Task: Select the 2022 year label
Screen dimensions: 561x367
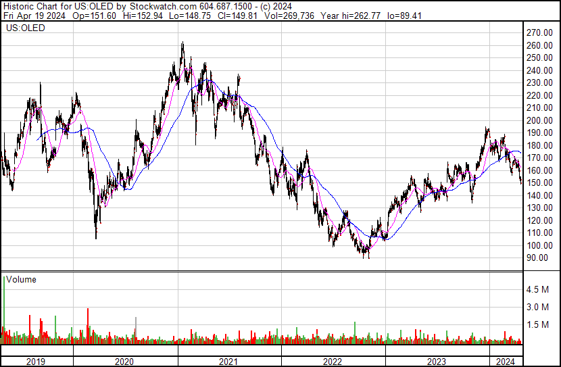Action: click(333, 362)
